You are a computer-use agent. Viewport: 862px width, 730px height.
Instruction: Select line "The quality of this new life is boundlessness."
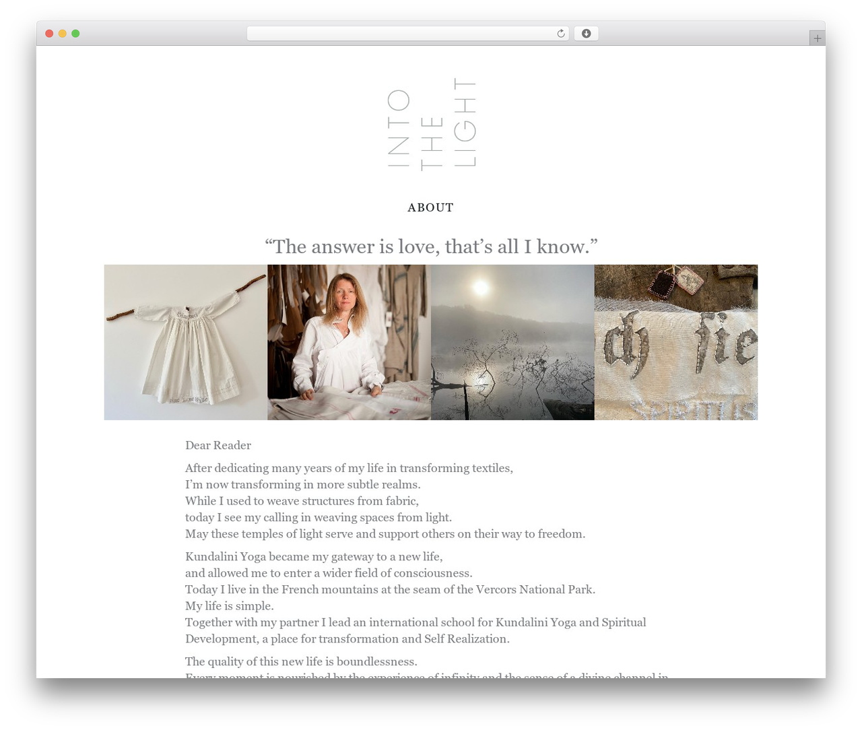click(301, 662)
